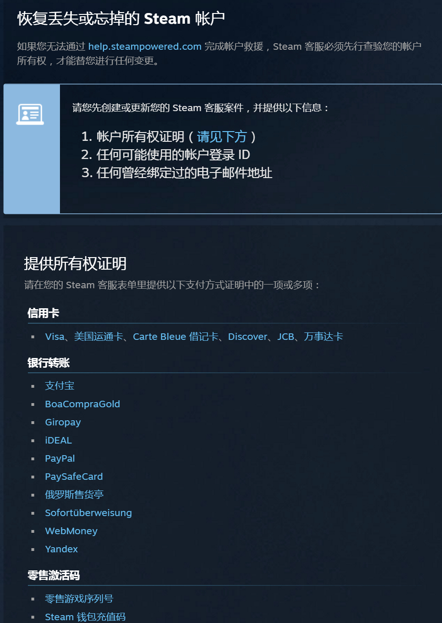Open the Visa payment method link
442x623 pixels.
tap(54, 337)
